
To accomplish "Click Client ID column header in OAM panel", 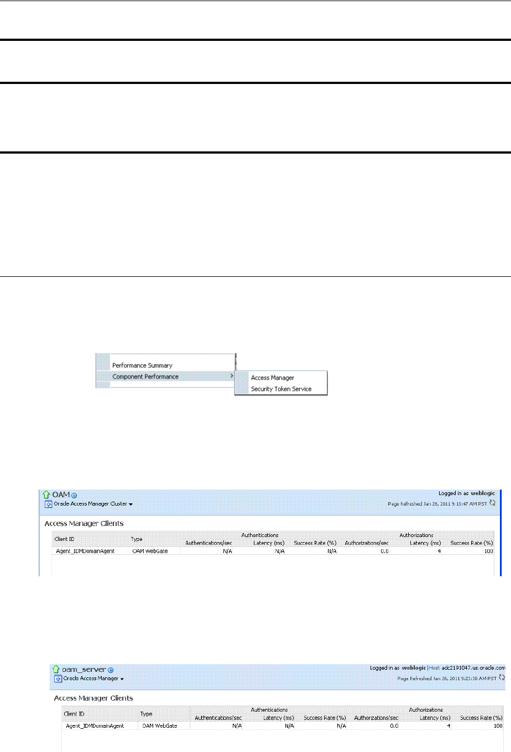I will [x=64, y=538].
